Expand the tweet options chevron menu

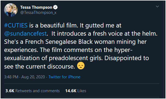pos(157,7)
